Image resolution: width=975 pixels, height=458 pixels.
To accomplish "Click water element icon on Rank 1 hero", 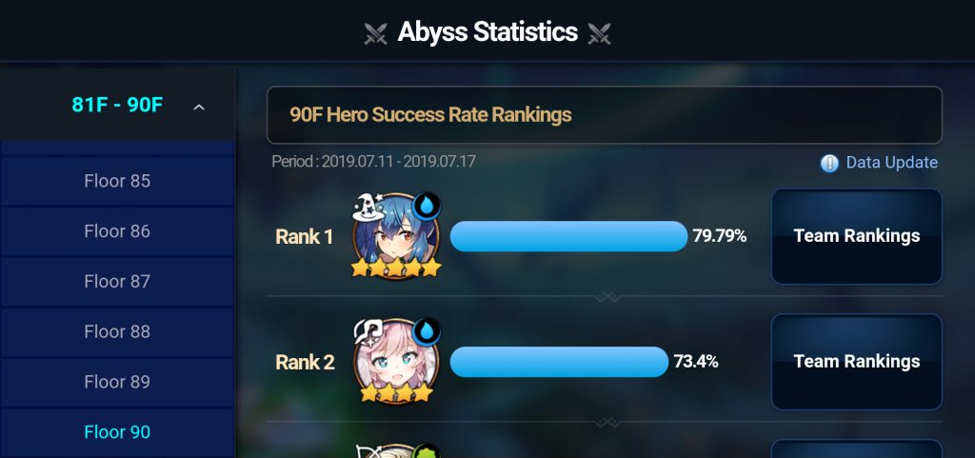I will point(427,207).
